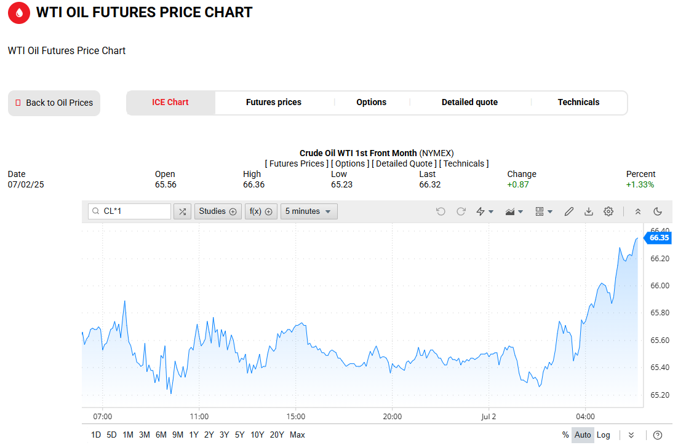Set chart range to 1M
Viewport: 678px width, 445px height.
(x=128, y=435)
